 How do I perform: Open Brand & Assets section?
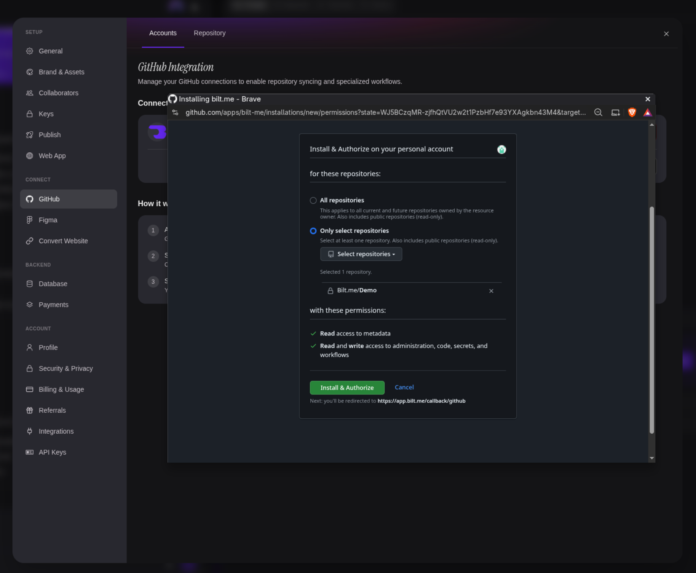[69, 72]
